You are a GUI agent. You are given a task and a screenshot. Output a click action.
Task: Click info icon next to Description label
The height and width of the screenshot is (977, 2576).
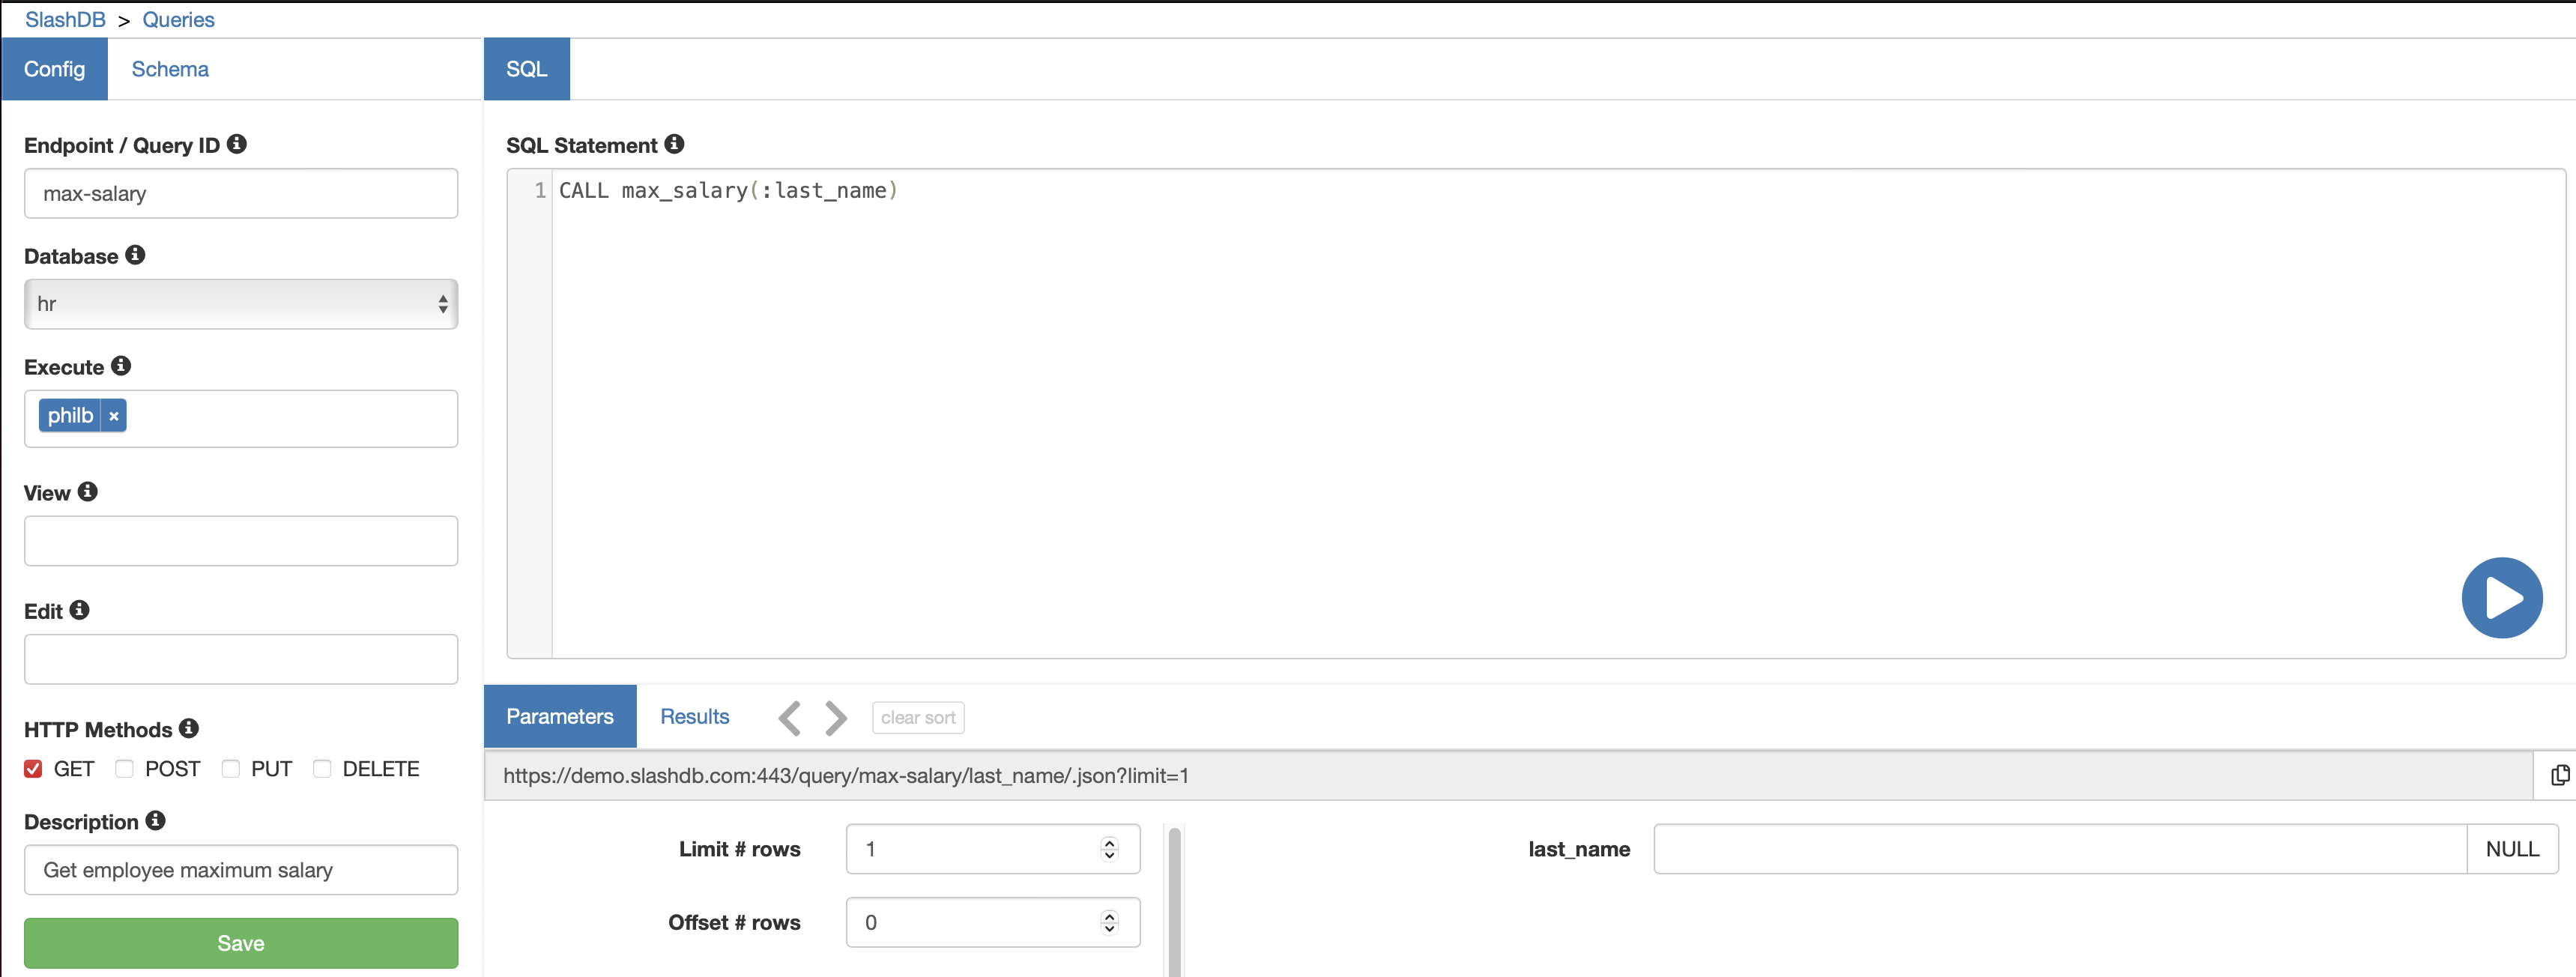coord(155,821)
